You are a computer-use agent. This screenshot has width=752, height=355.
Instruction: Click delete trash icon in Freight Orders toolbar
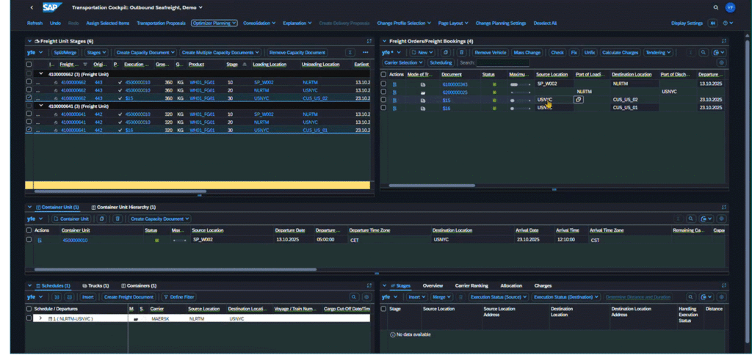(x=461, y=53)
